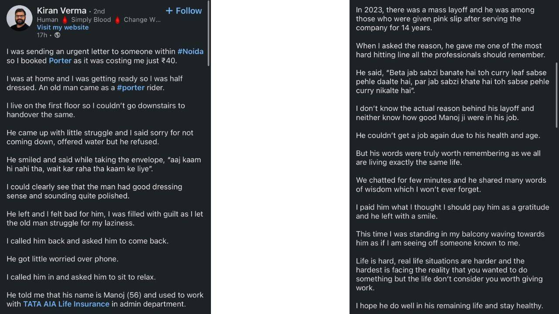Click the Kiran Verma name link
The width and height of the screenshot is (559, 314).
(x=62, y=10)
